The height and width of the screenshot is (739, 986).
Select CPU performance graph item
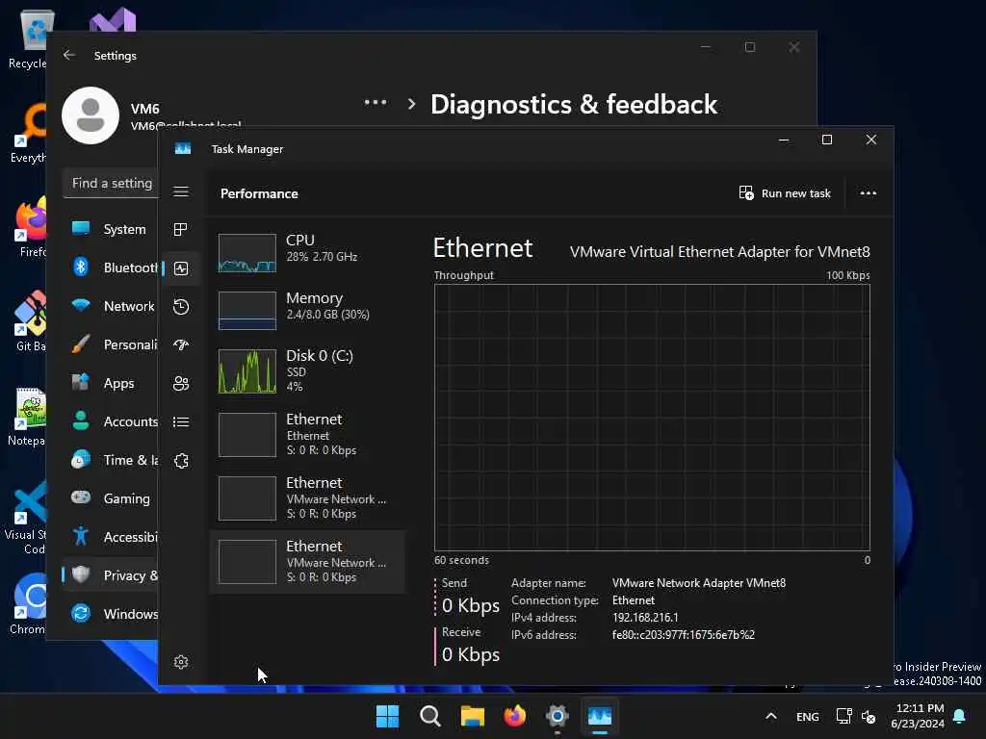pyautogui.click(x=307, y=252)
